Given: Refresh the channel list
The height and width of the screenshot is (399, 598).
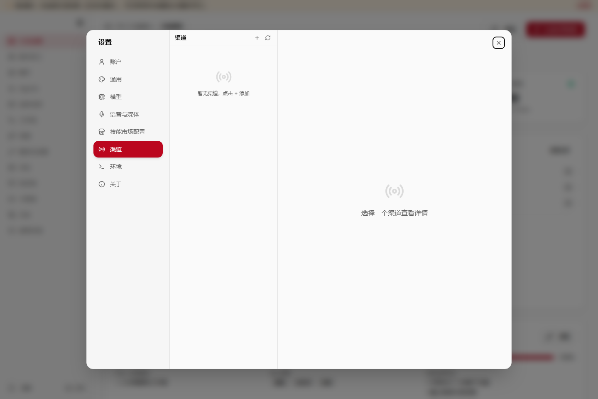Looking at the screenshot, I should pos(268,38).
